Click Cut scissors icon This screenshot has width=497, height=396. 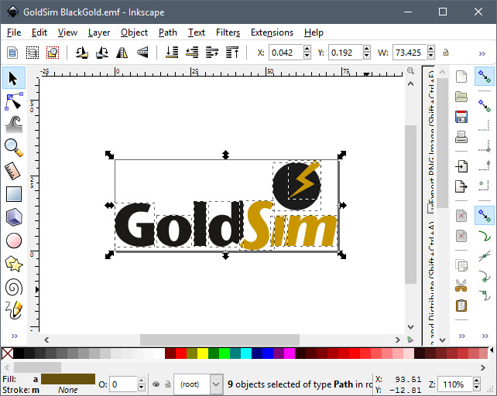click(x=461, y=285)
